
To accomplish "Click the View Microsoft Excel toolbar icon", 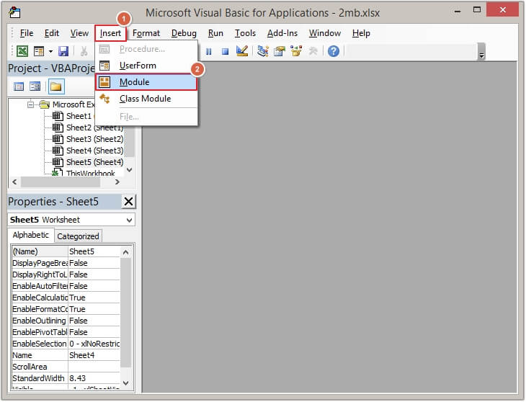I will (22, 51).
